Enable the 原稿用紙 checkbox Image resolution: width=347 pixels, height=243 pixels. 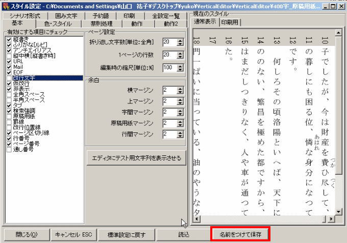[9, 117]
